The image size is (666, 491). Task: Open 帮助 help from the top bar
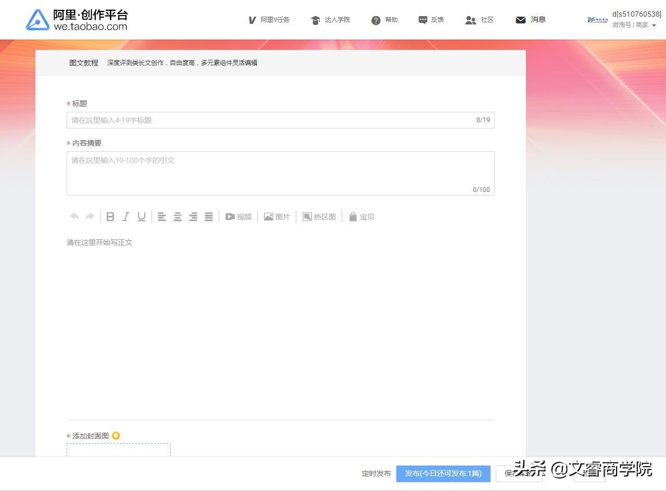384,19
